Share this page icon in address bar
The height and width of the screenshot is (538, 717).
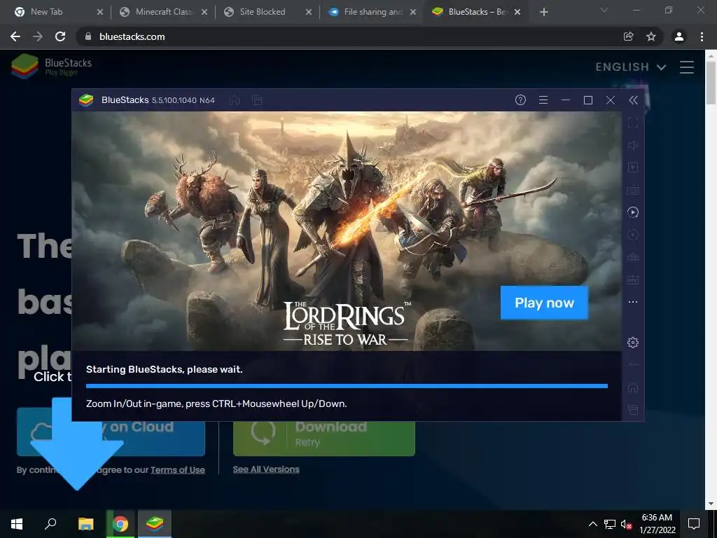tap(629, 36)
